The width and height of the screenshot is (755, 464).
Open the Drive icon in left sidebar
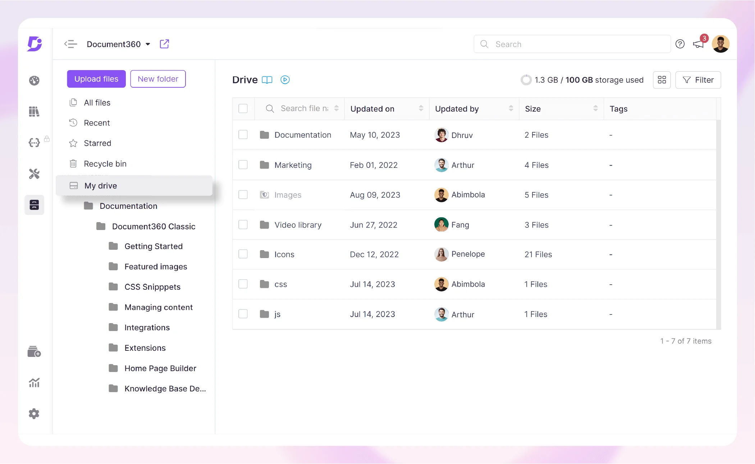coord(34,205)
